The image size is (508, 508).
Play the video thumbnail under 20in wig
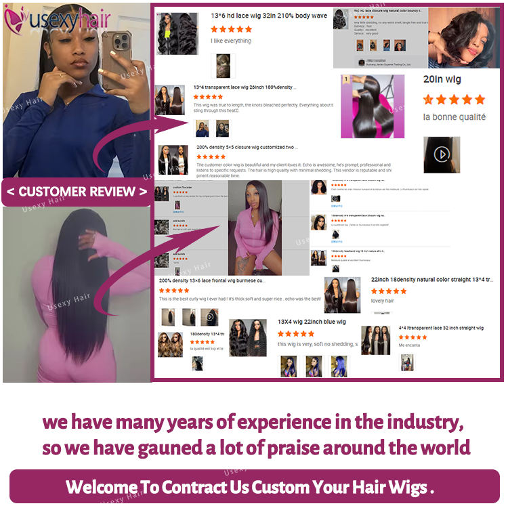[x=442, y=154]
